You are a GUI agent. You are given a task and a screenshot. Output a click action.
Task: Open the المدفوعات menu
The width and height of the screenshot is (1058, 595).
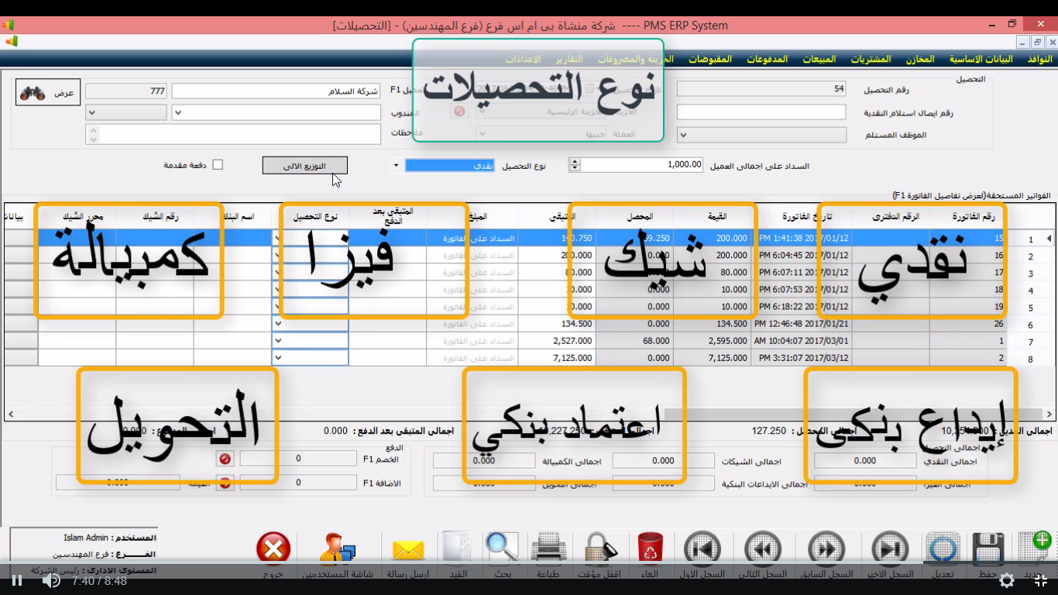[767, 59]
